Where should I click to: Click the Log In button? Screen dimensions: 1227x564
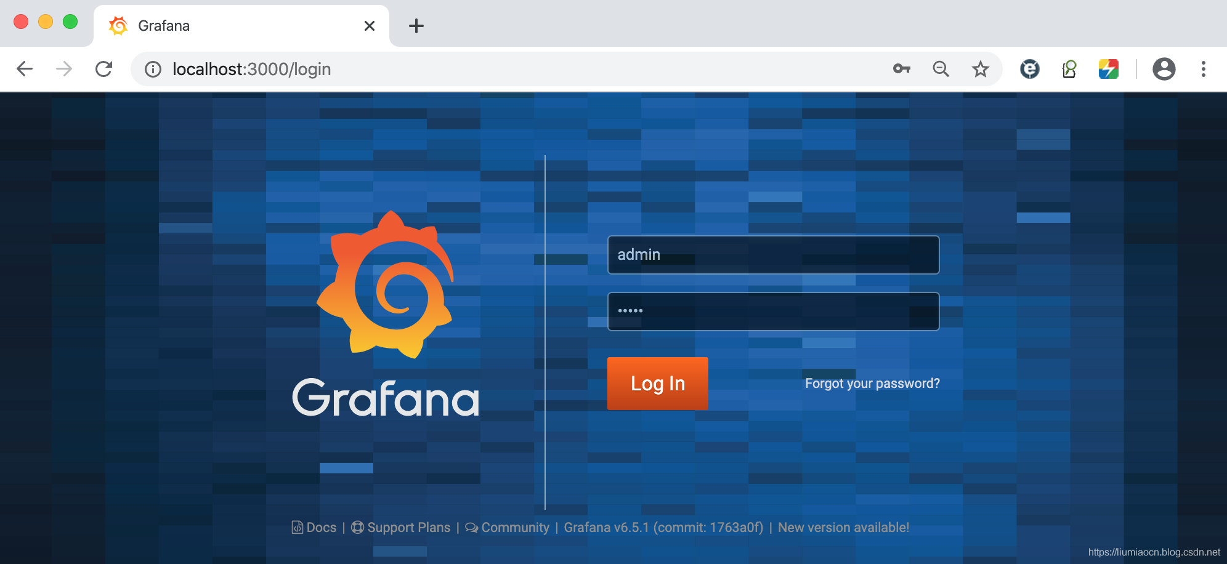pos(657,384)
